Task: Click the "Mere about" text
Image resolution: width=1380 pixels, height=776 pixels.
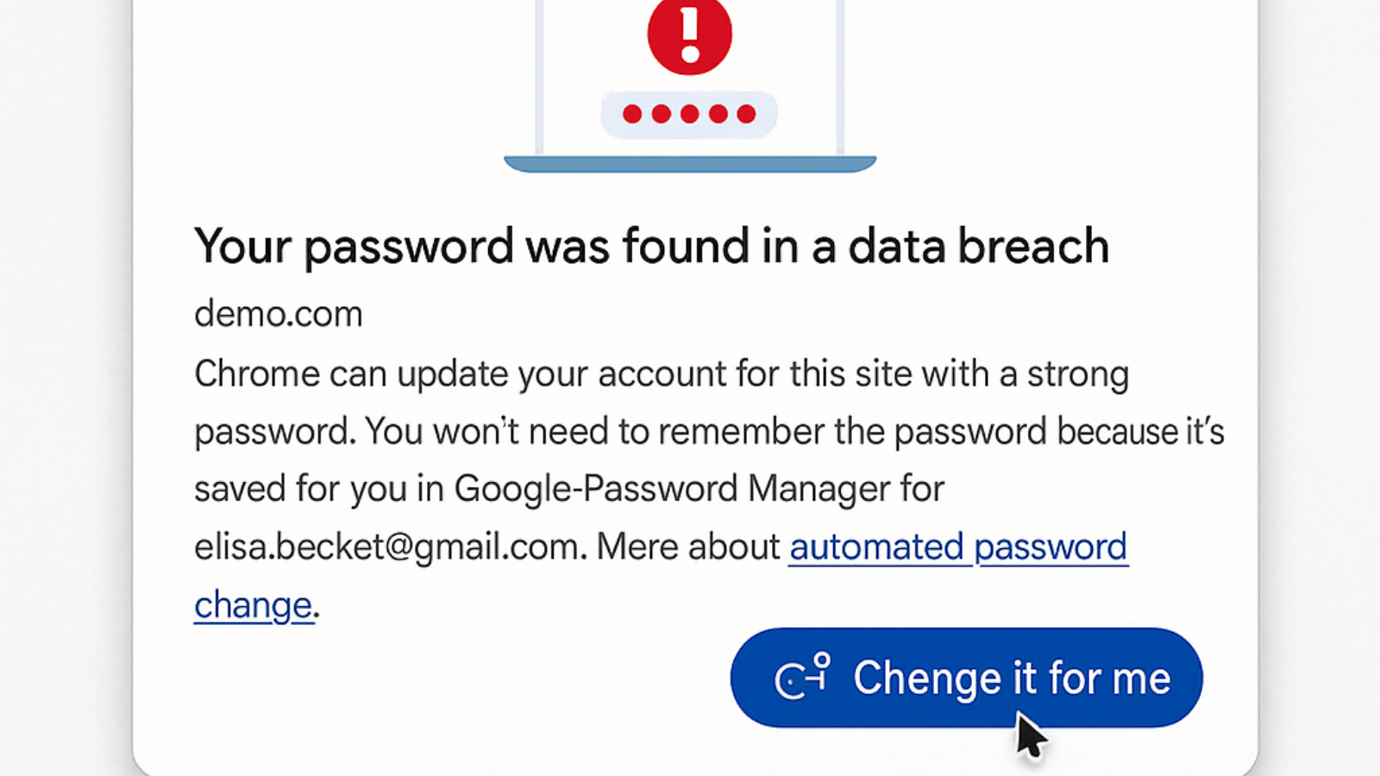Action: pyautogui.click(x=687, y=547)
